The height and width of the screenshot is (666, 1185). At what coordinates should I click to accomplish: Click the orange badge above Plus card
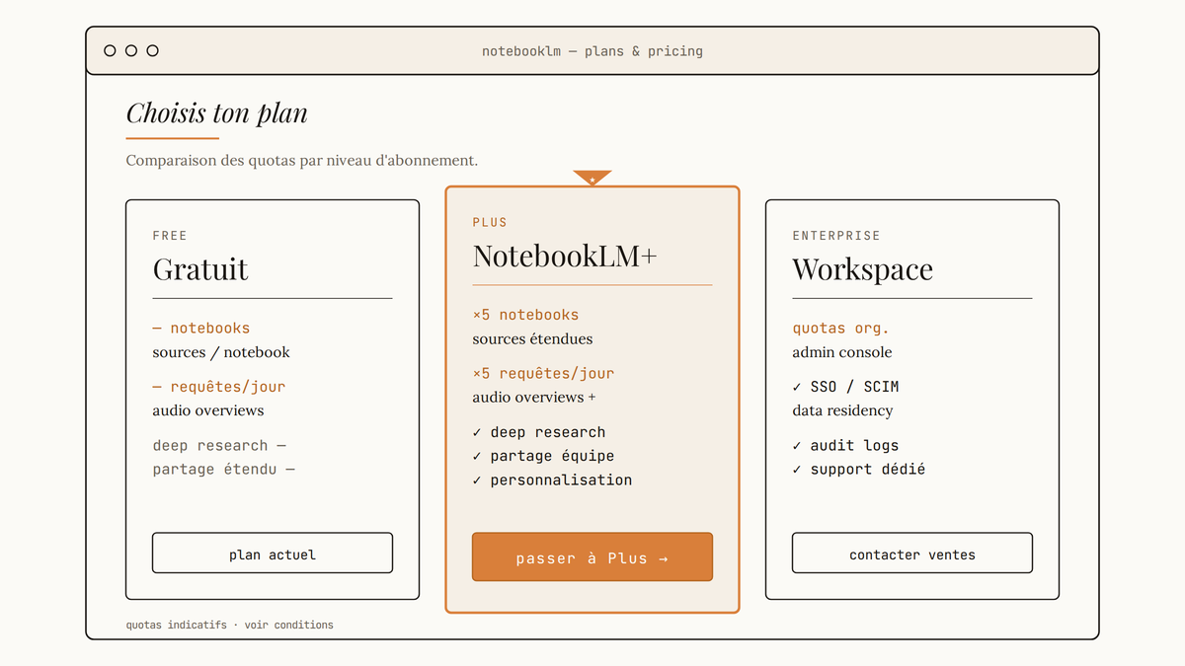(x=592, y=178)
